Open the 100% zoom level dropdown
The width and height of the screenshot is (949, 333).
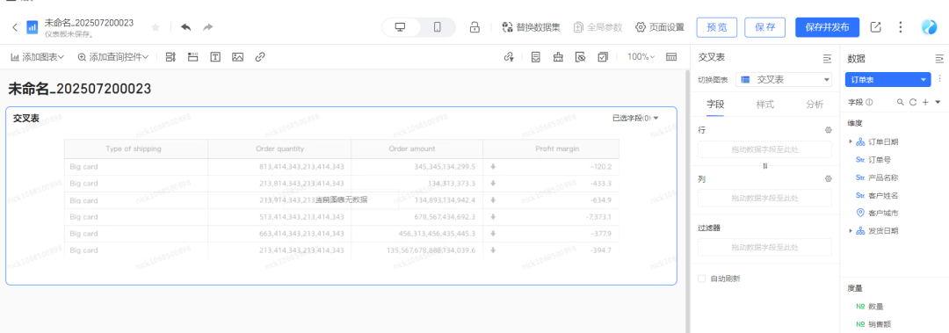[x=641, y=57]
